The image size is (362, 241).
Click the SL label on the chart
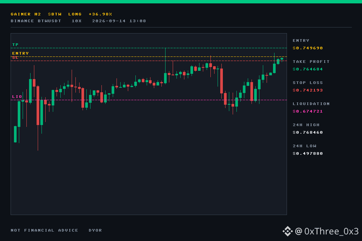[15, 57]
